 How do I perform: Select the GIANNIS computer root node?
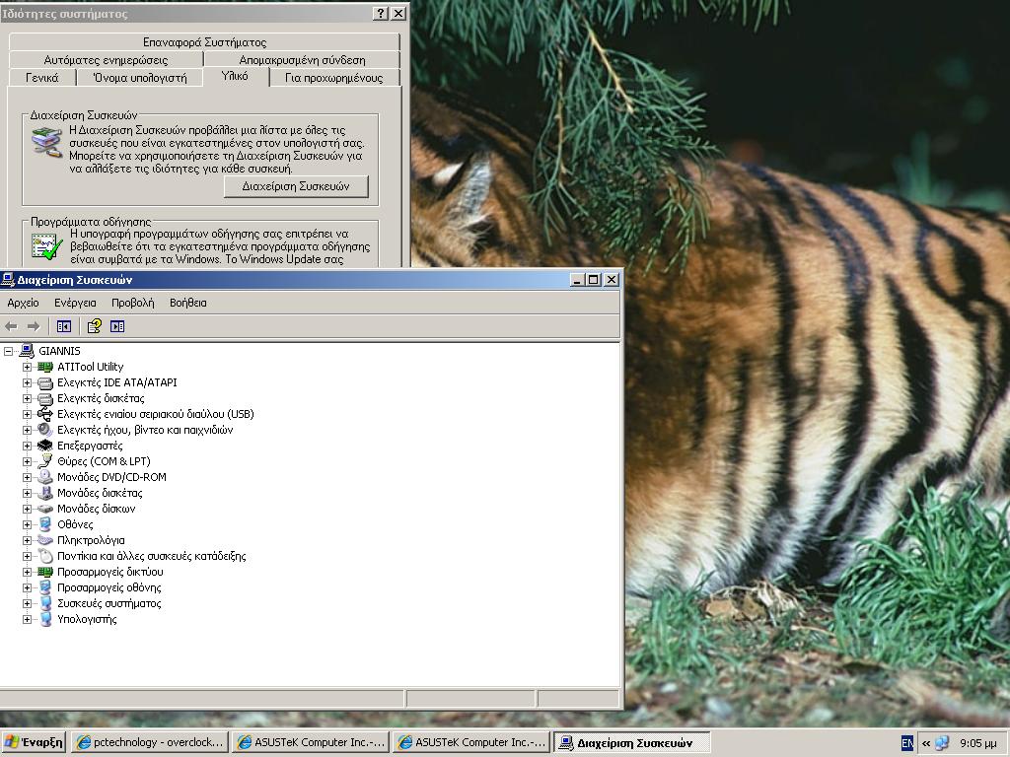coord(59,351)
